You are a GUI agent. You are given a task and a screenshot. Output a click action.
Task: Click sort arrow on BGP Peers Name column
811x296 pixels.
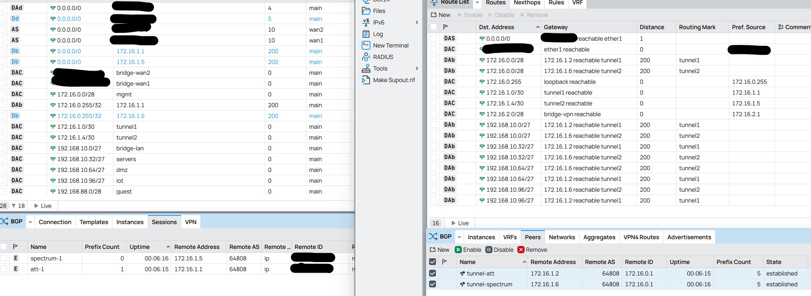coord(524,262)
